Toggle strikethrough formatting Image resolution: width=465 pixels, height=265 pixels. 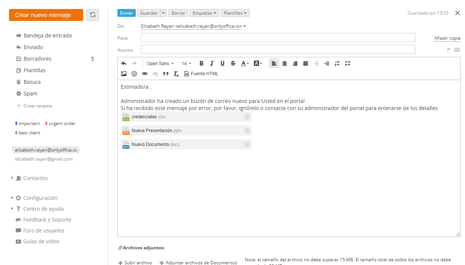233,64
